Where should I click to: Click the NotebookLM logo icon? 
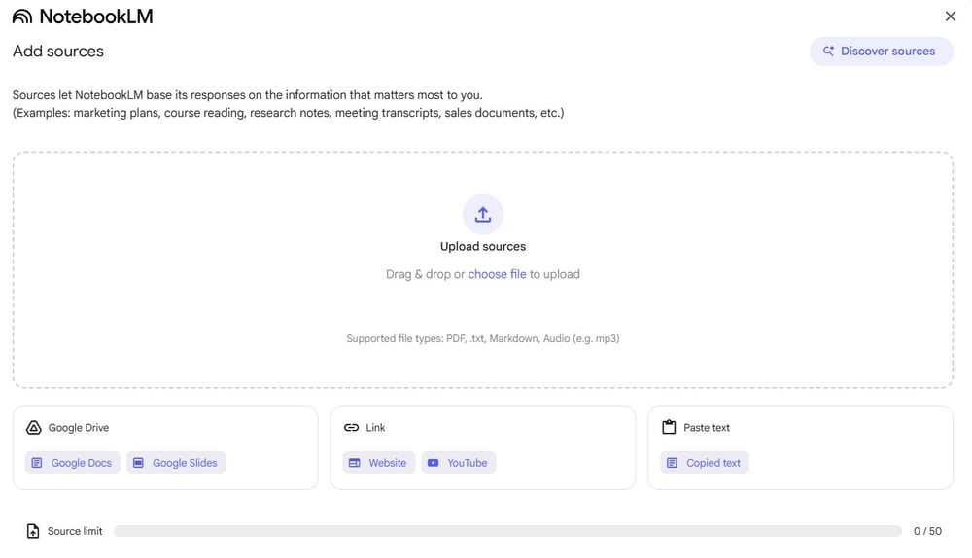tap(22, 17)
